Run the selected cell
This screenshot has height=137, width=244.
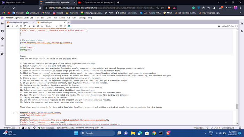(29, 26)
